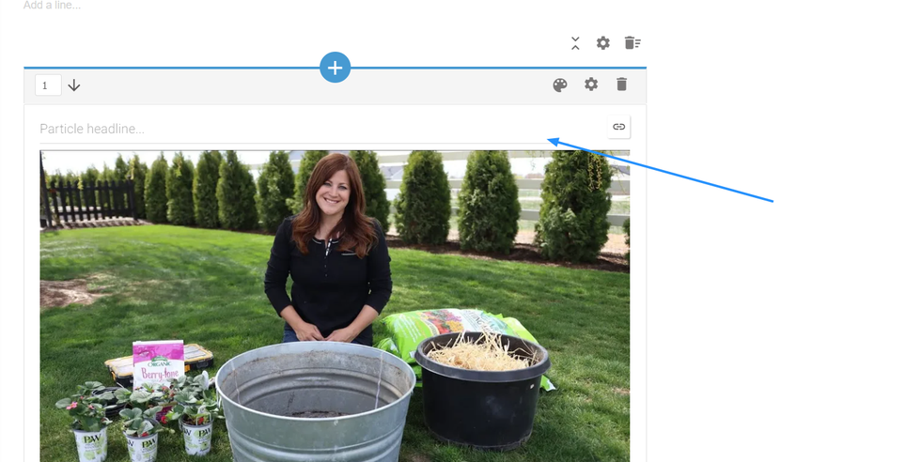
Task: Open settings gear above the blue line
Action: click(x=603, y=43)
